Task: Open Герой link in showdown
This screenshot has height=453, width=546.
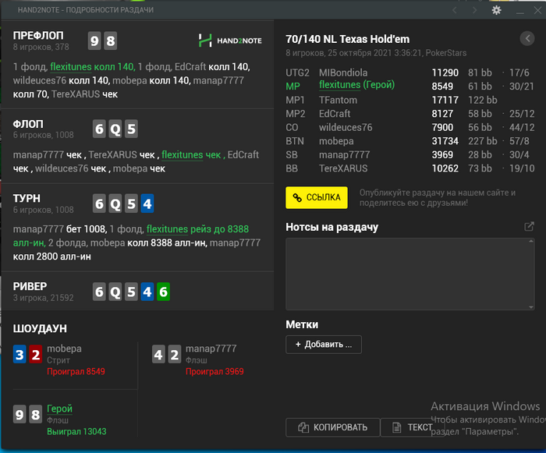Action: pos(59,409)
